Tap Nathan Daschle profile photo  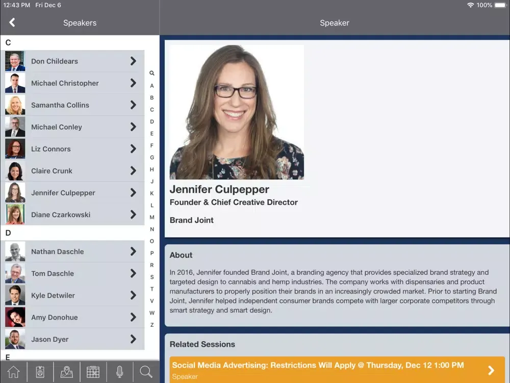15,251
